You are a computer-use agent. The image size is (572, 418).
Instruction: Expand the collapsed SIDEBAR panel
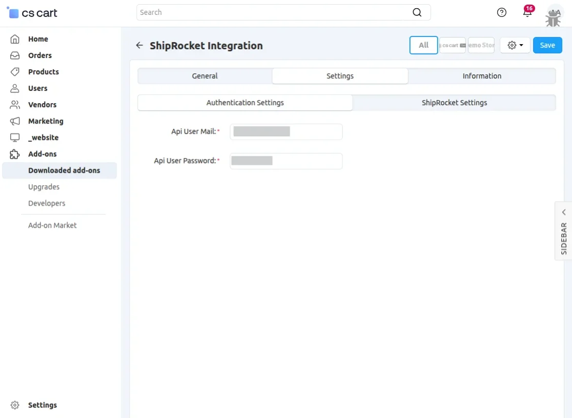click(563, 231)
